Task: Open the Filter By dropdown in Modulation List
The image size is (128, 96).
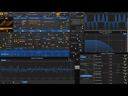Action: [x=86, y=61]
